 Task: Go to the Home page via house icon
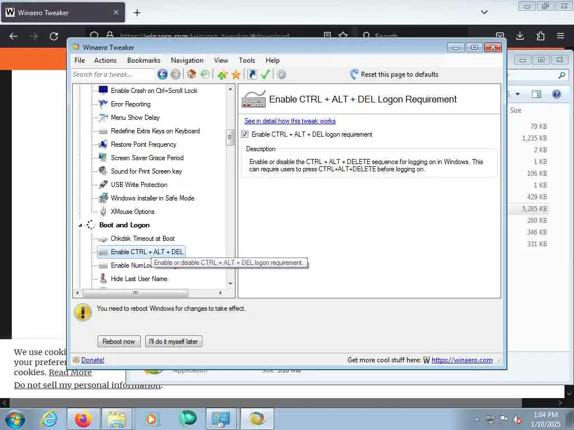click(x=191, y=74)
